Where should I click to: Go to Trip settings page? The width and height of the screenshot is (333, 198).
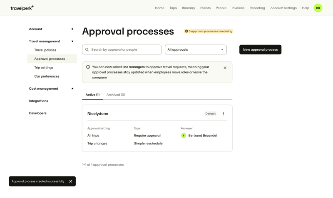click(44, 68)
